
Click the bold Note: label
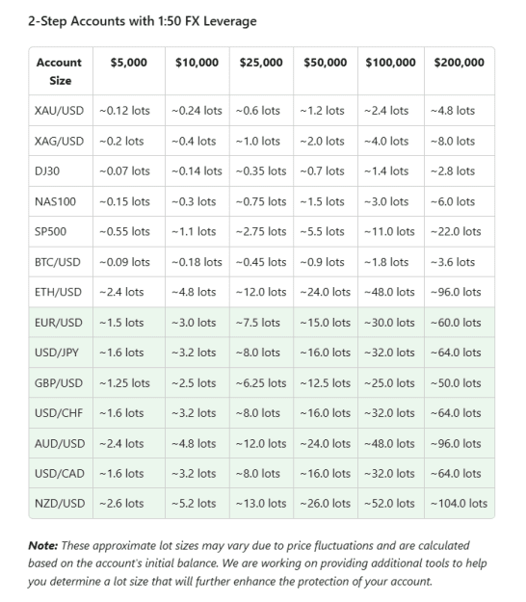point(42,545)
